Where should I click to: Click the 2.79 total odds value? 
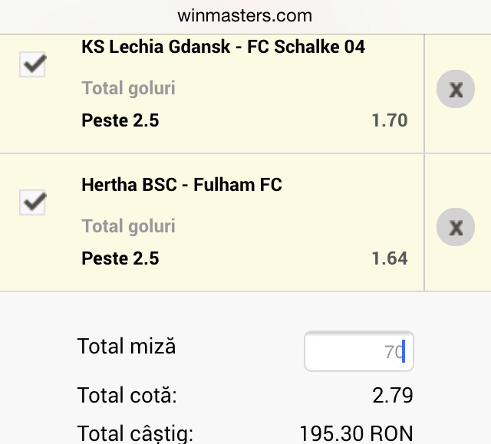coord(392,396)
